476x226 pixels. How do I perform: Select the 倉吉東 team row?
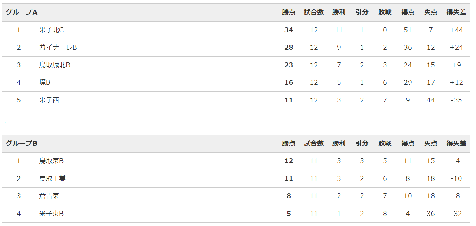click(236, 196)
